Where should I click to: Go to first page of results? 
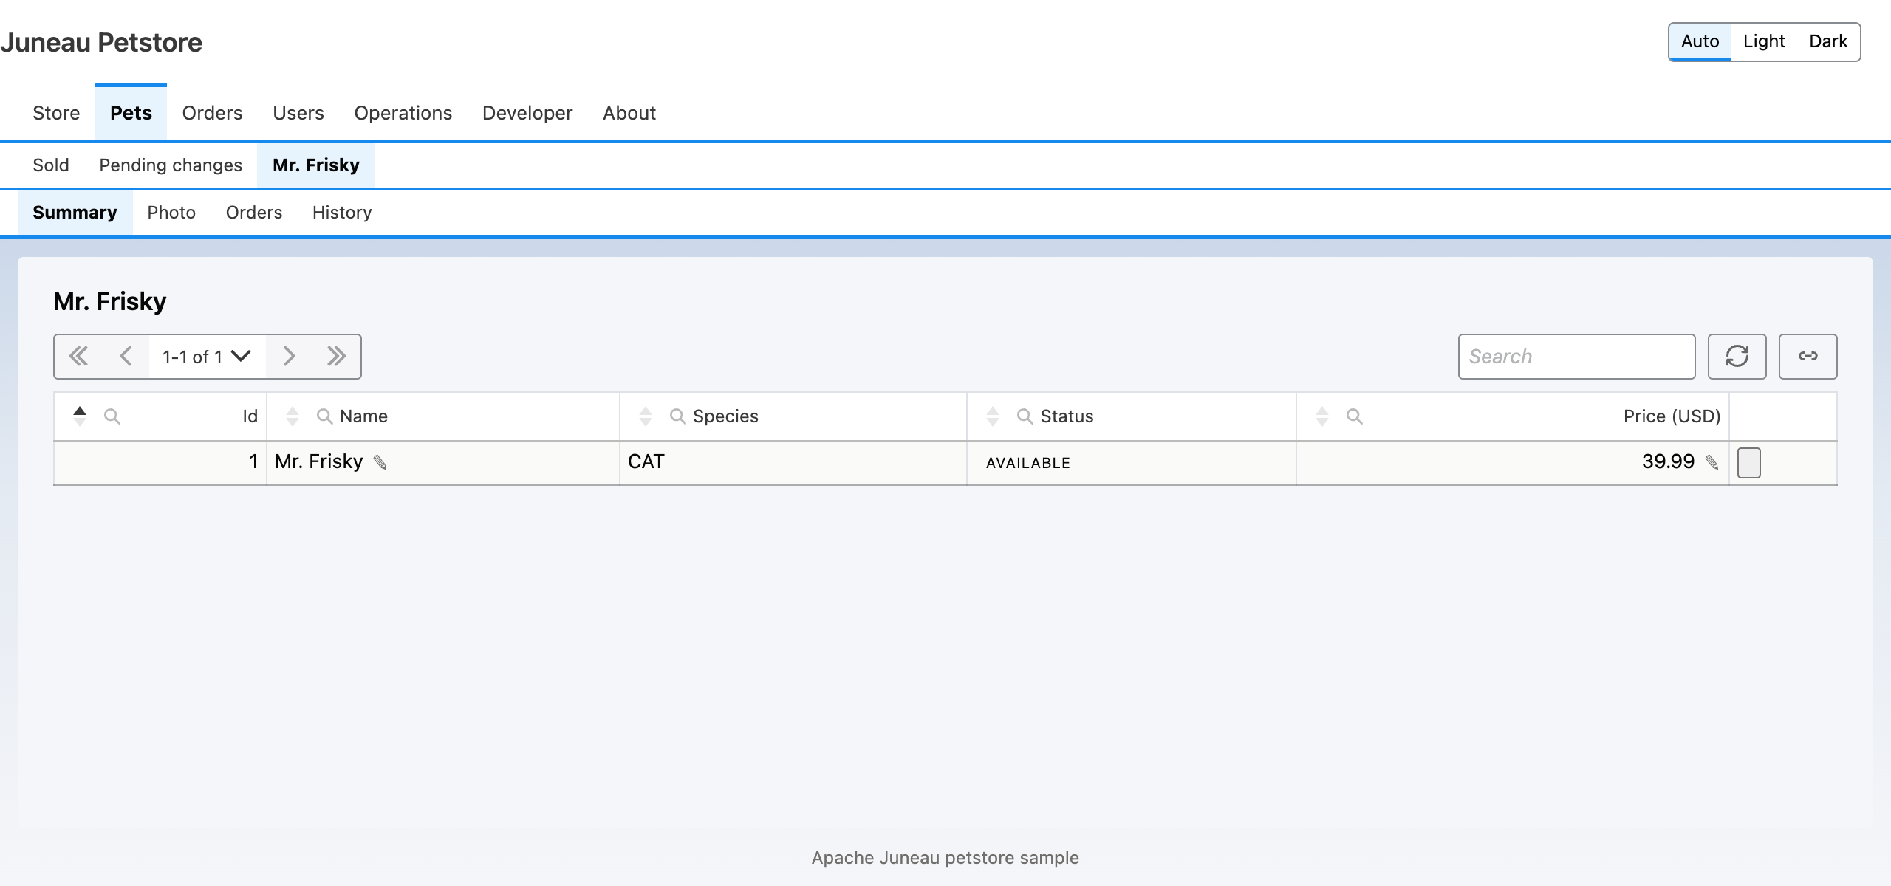78,357
